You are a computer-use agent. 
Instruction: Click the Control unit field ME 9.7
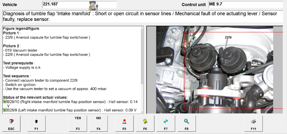point(246,4)
